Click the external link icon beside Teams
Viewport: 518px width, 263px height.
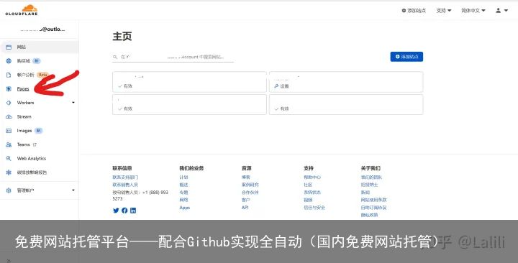click(x=35, y=144)
